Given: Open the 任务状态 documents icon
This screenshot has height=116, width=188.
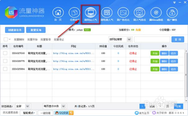Looking at the screenshot, I should [x=74, y=13].
